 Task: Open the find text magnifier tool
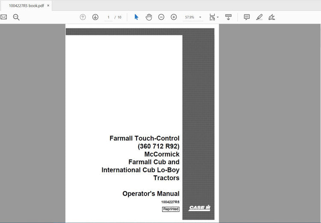pos(16,17)
